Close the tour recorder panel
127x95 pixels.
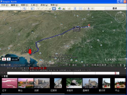tap(18, 58)
